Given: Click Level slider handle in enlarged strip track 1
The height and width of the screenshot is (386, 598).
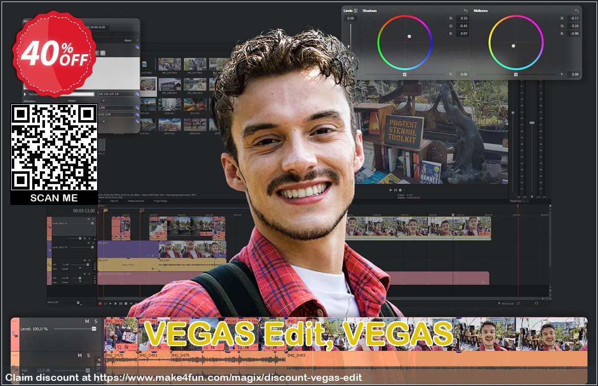Looking at the screenshot, I should pos(94,329).
